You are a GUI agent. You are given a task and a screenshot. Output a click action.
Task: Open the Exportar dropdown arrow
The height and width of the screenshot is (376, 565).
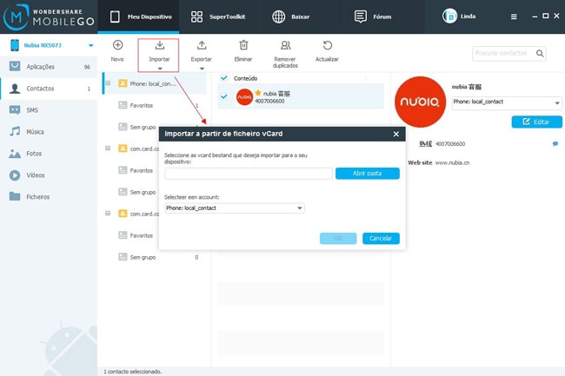click(202, 69)
